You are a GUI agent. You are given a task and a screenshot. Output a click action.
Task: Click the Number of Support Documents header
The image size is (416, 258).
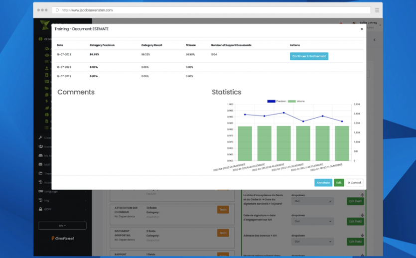[x=231, y=45]
